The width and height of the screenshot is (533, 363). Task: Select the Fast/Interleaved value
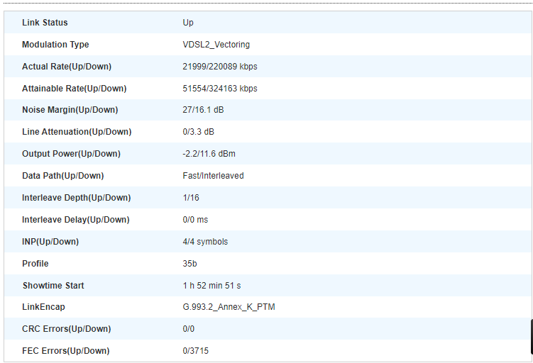(x=213, y=176)
